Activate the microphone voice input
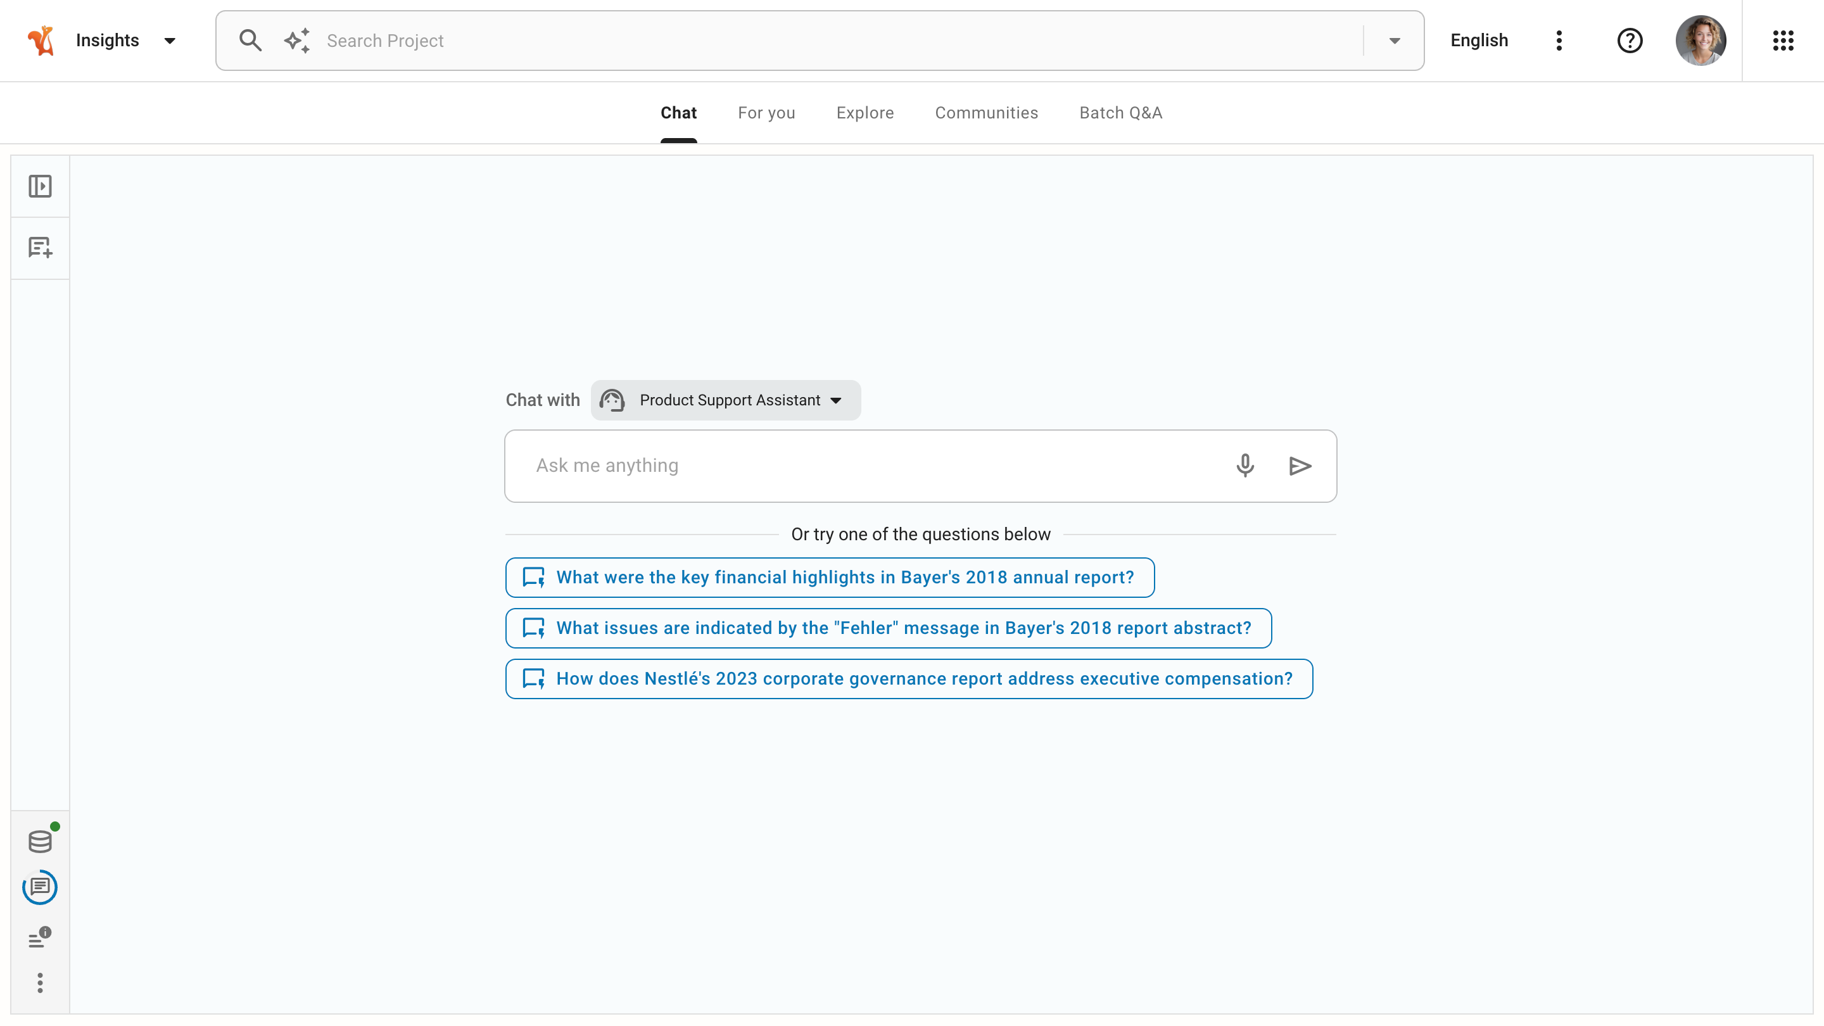The height and width of the screenshot is (1026, 1824). [1244, 466]
